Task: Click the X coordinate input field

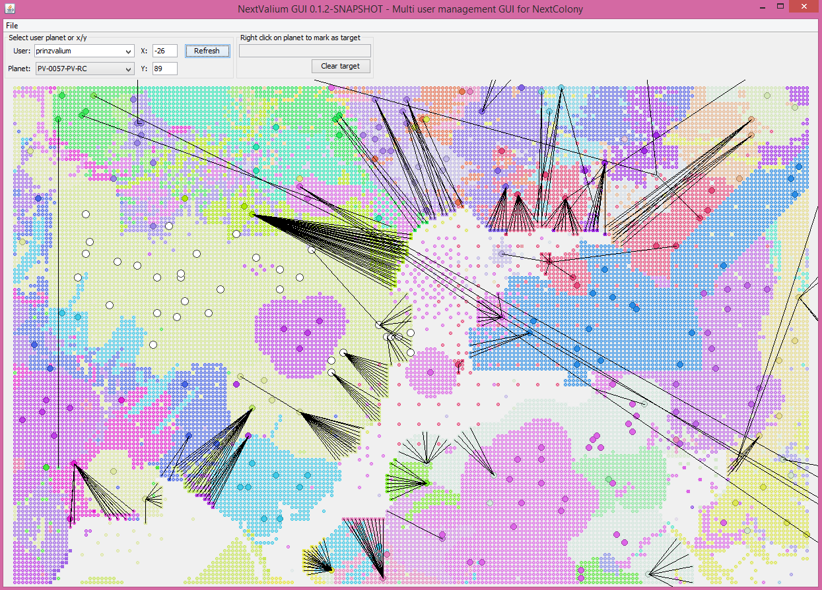Action: [164, 51]
